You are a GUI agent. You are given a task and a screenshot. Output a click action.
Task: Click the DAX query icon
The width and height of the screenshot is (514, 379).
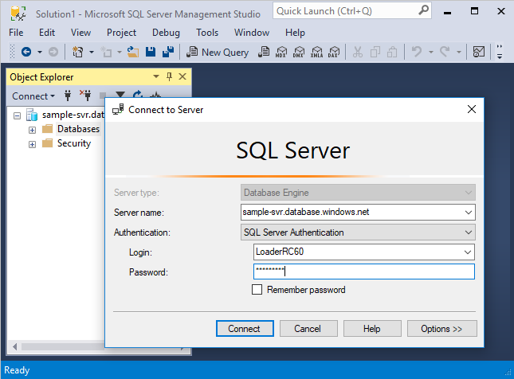tap(333, 53)
